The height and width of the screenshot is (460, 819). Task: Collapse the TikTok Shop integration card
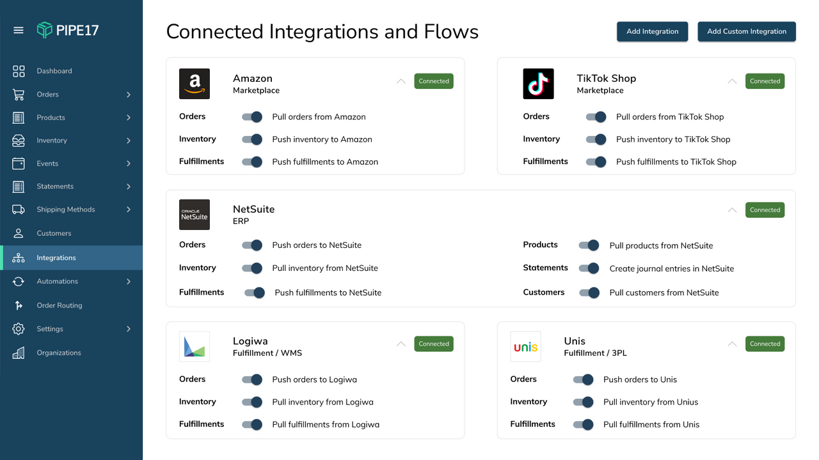click(x=733, y=81)
